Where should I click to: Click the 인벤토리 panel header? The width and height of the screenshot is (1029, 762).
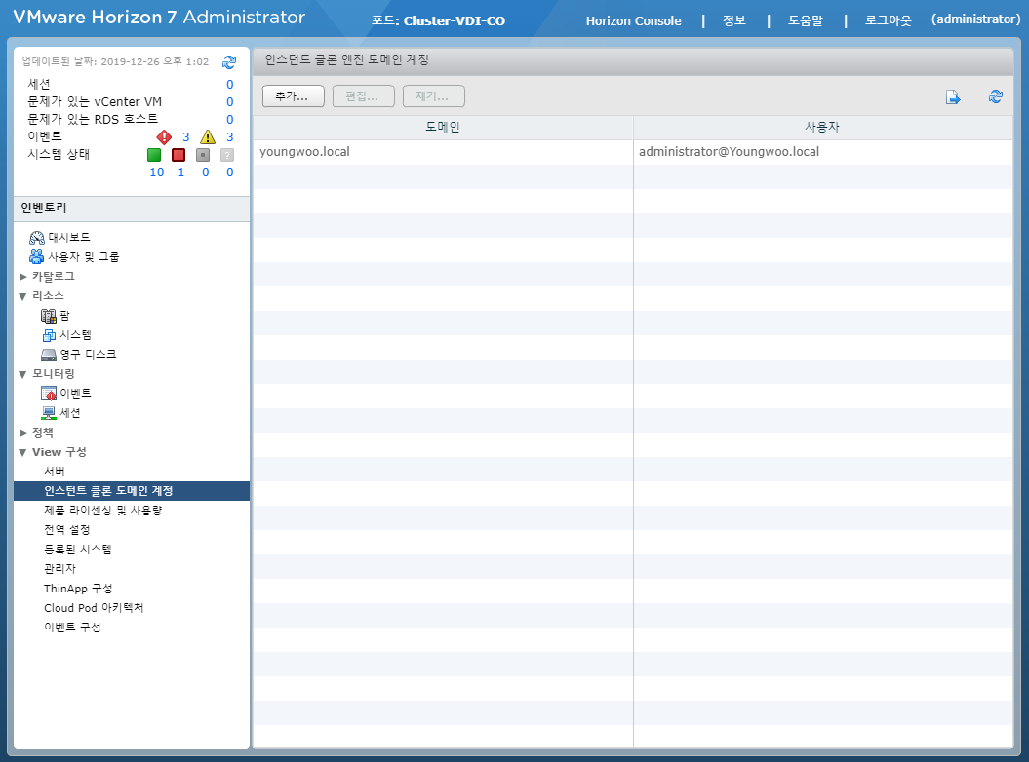(132, 209)
